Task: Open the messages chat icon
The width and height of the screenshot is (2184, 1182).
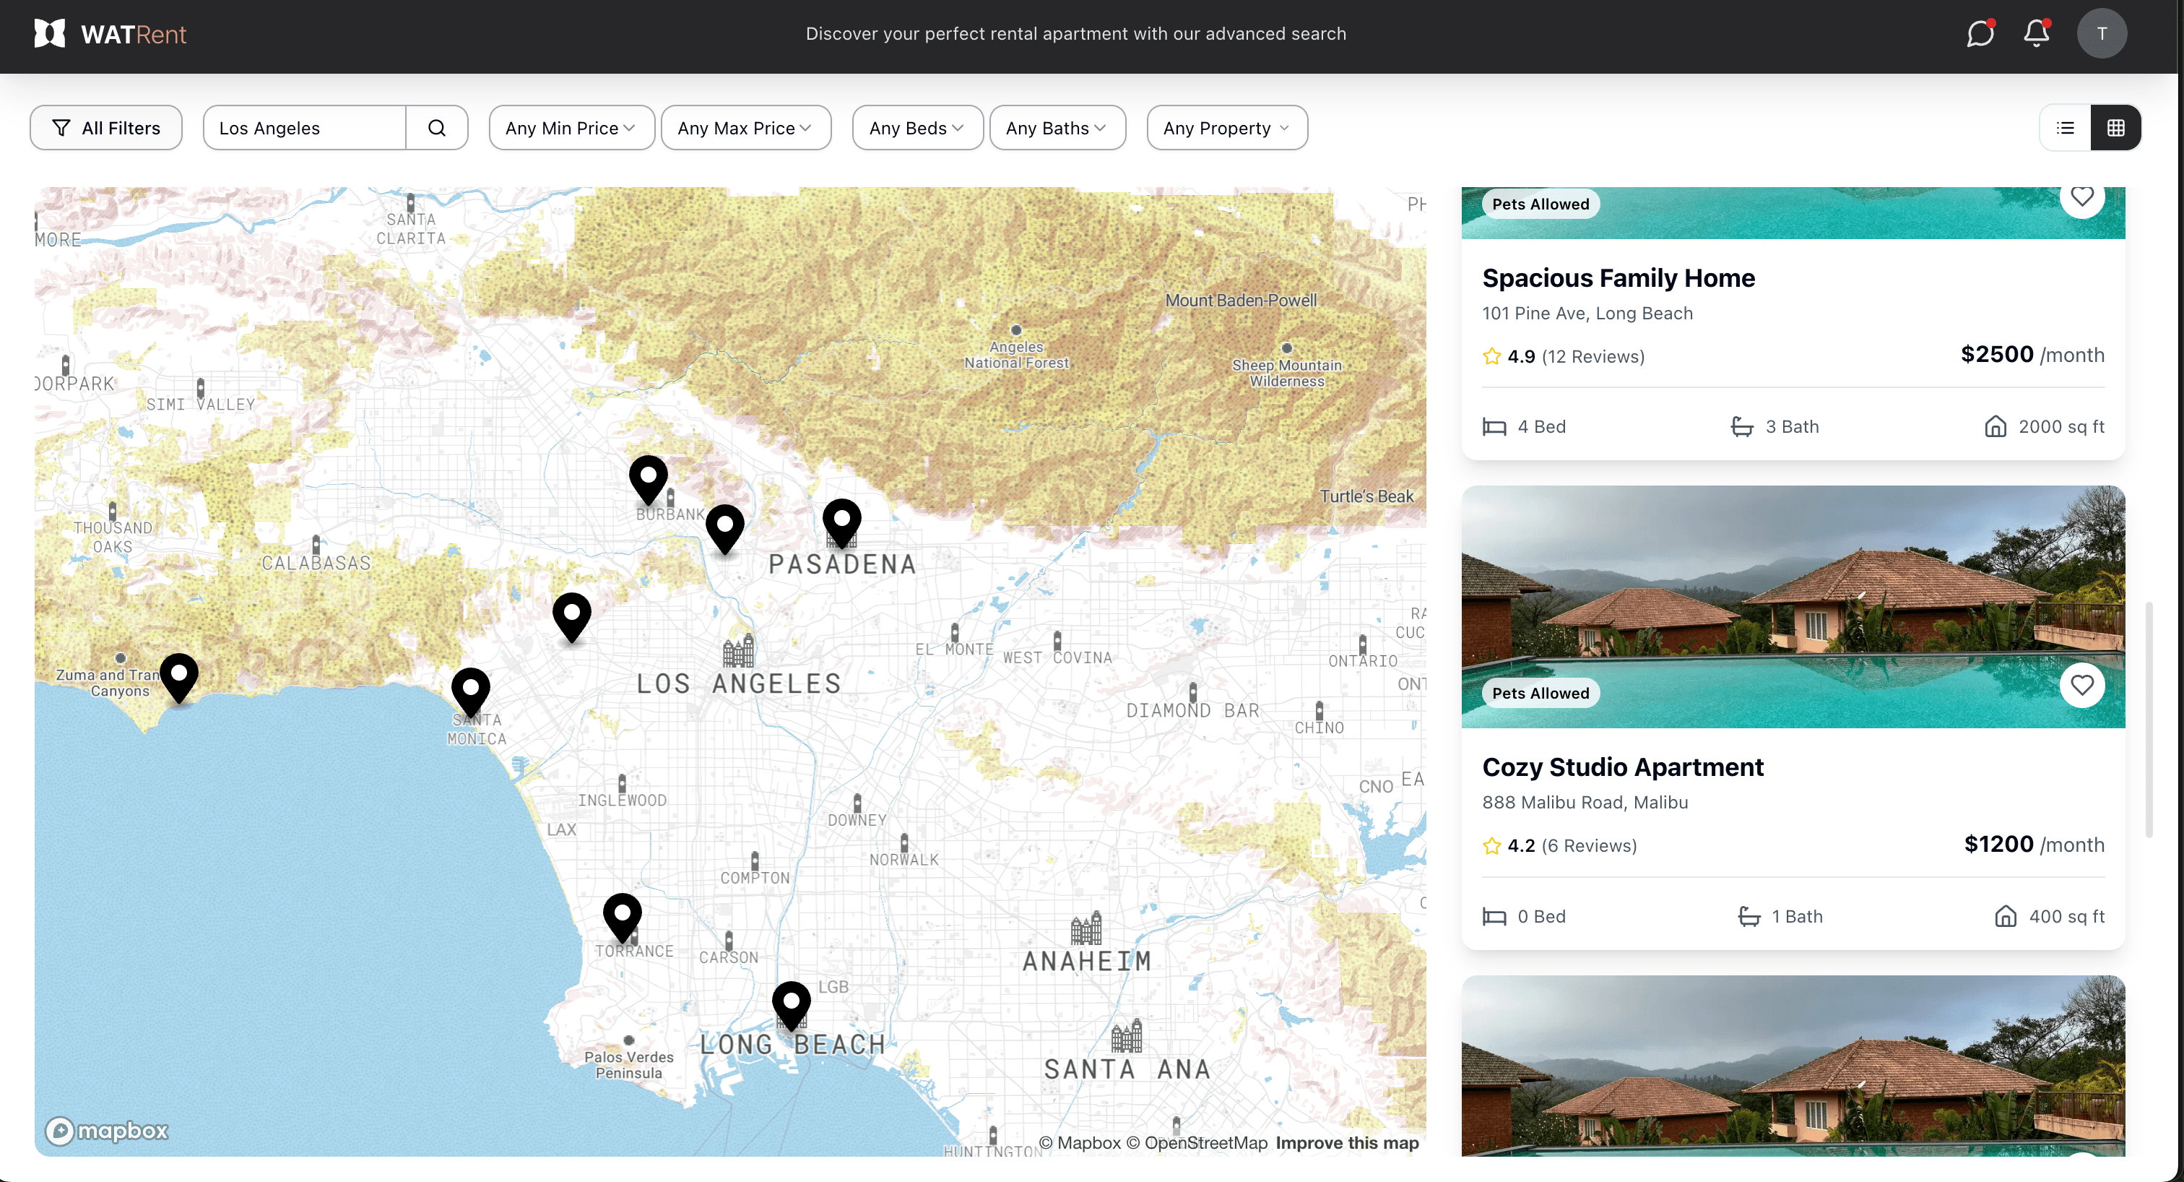Action: point(1979,34)
